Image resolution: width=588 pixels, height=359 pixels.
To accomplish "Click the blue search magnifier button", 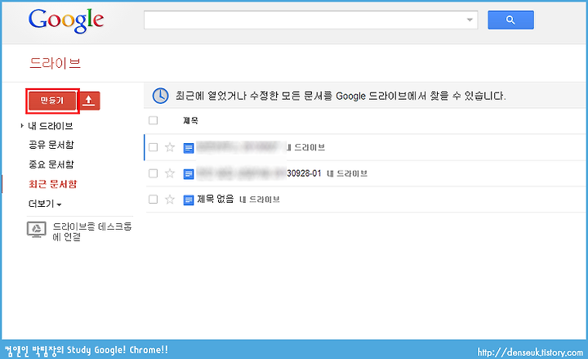I will pyautogui.click(x=510, y=20).
